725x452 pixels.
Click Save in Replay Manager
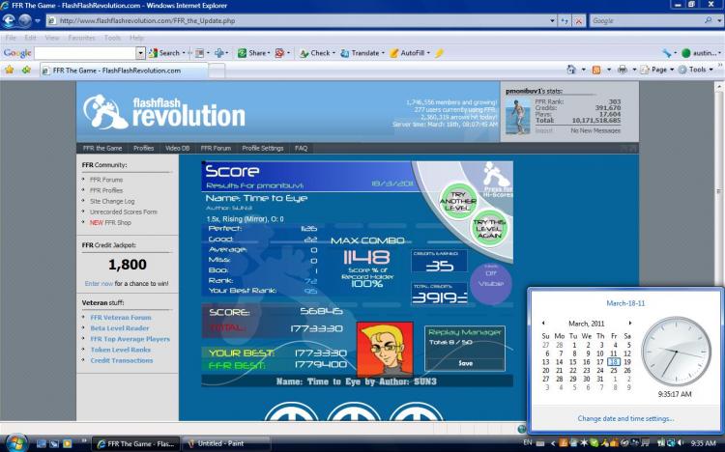click(465, 363)
